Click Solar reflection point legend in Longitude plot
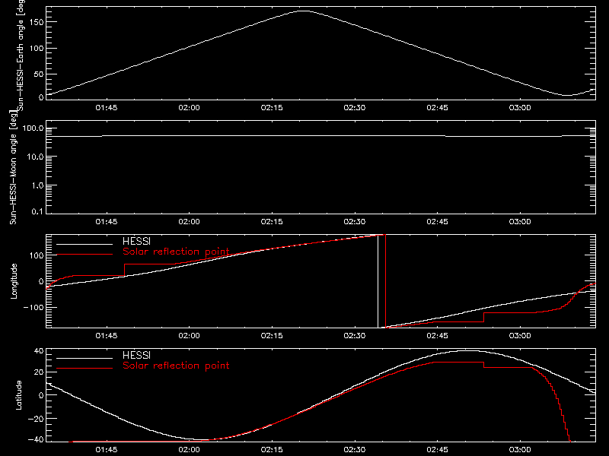The image size is (609, 456). coord(176,252)
